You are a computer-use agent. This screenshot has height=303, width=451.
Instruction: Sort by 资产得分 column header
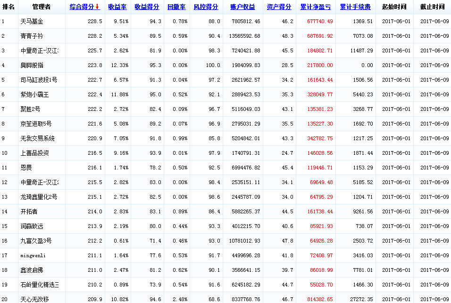[x=279, y=7]
